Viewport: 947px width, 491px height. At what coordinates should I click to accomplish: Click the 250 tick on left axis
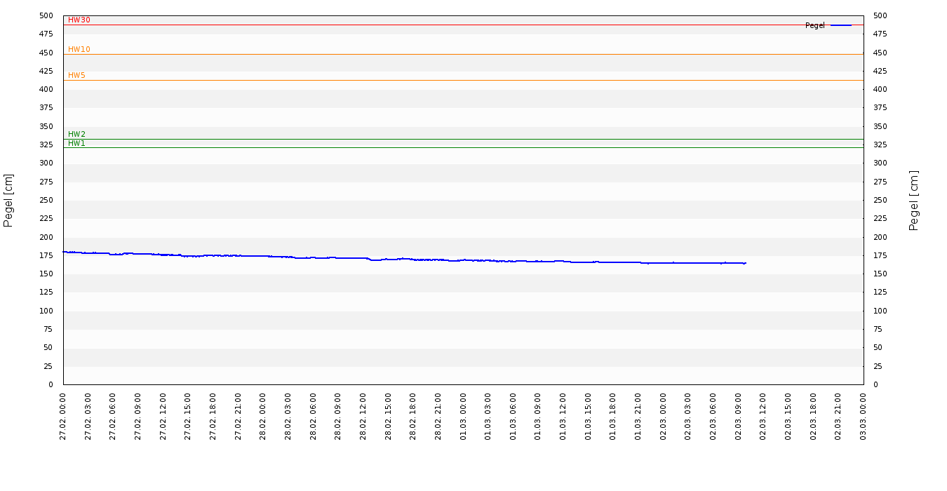tap(46, 201)
